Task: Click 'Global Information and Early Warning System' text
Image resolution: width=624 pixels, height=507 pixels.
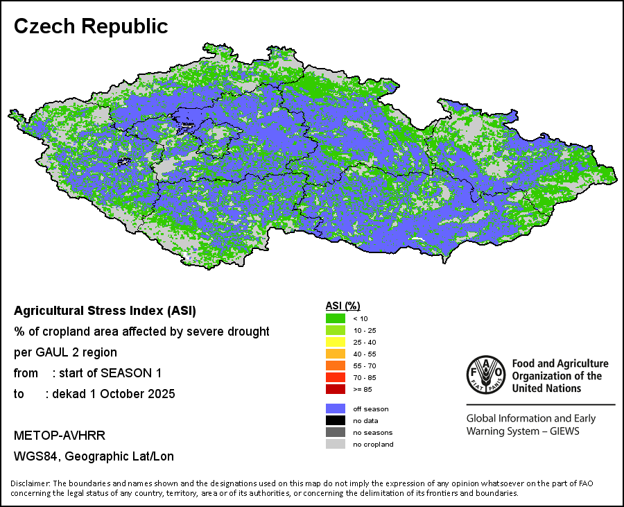Action: click(x=530, y=424)
